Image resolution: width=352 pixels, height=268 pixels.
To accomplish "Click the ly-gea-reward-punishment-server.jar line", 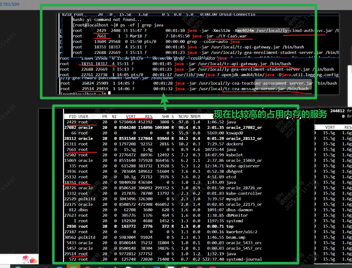I will tap(116, 78).
